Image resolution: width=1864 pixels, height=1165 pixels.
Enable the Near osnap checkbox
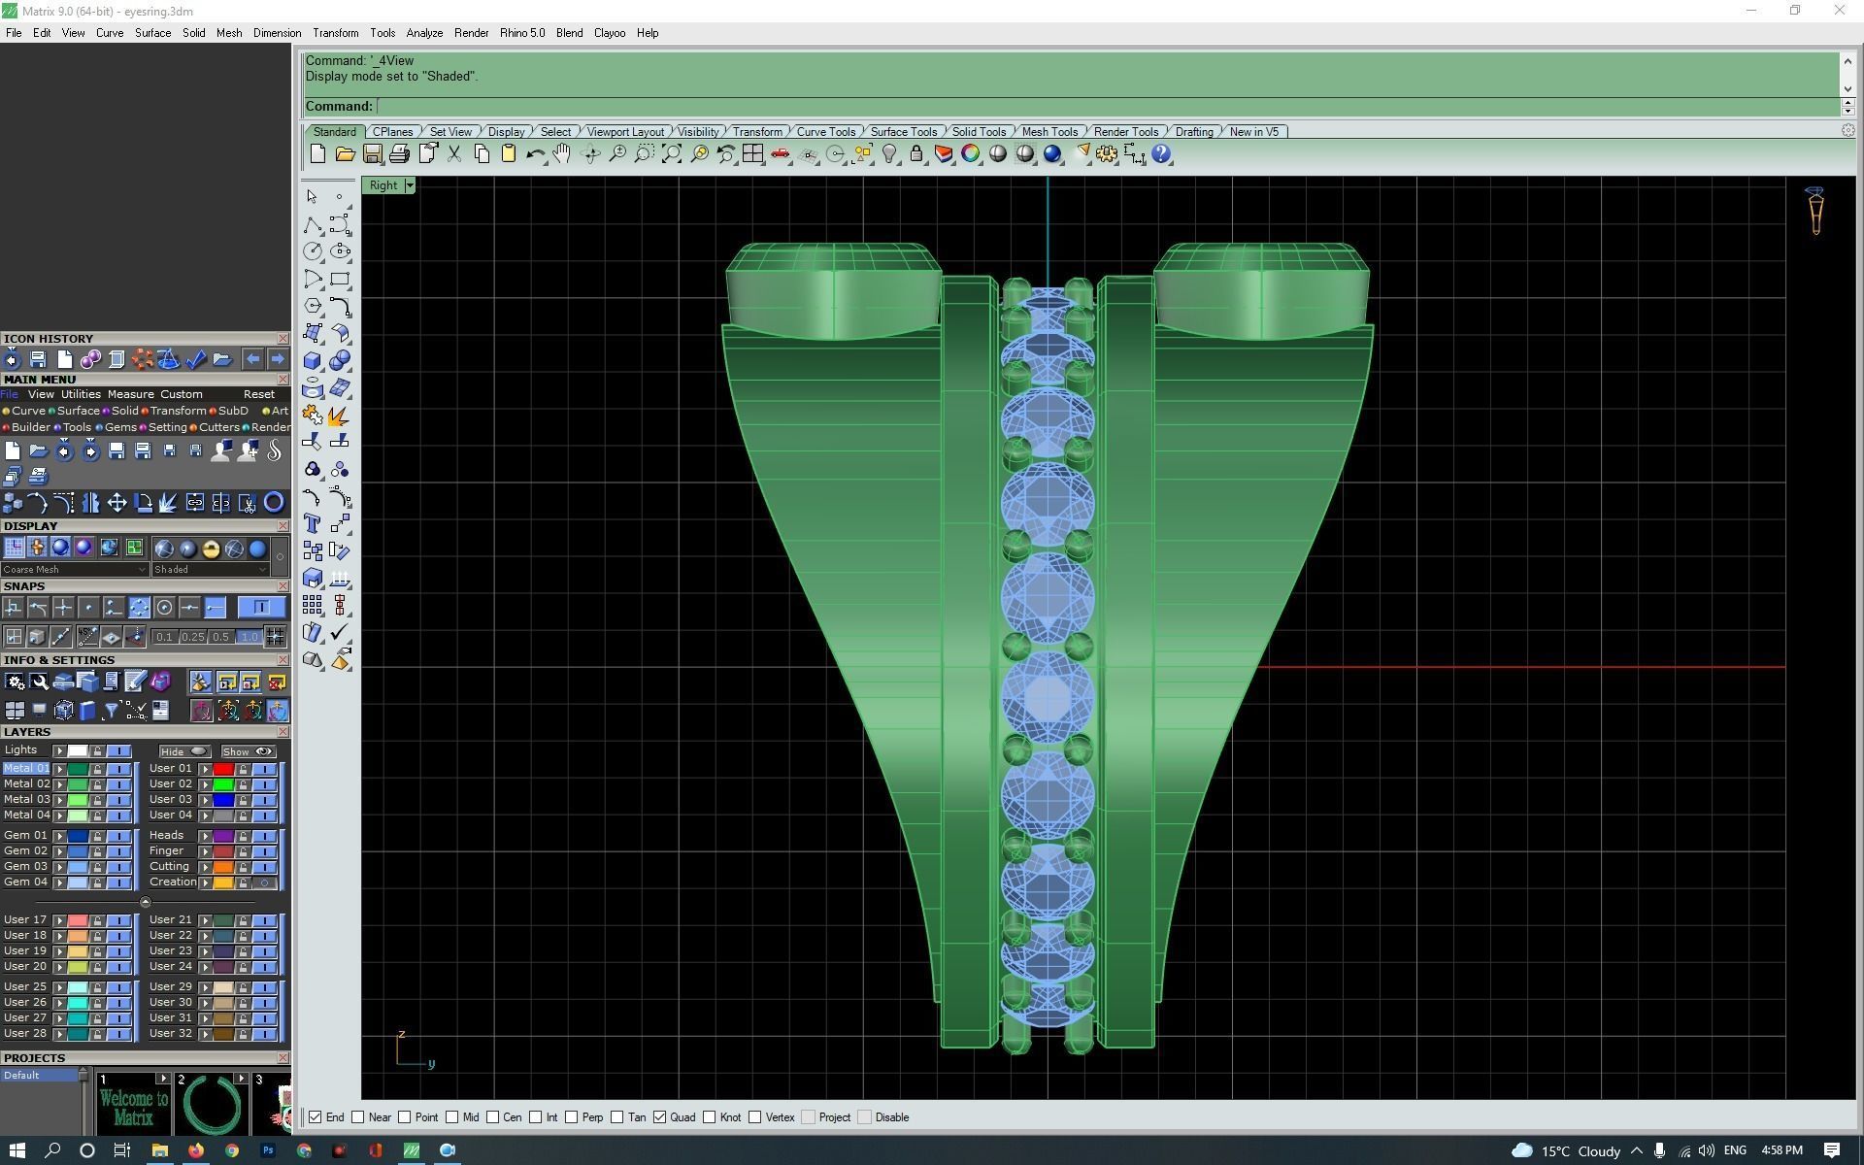358,1117
